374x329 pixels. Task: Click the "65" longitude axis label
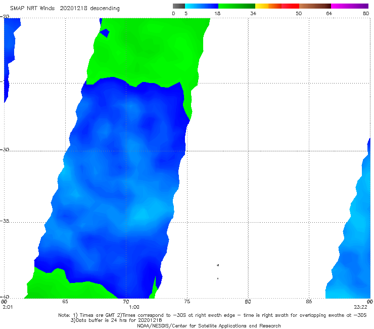65,302
